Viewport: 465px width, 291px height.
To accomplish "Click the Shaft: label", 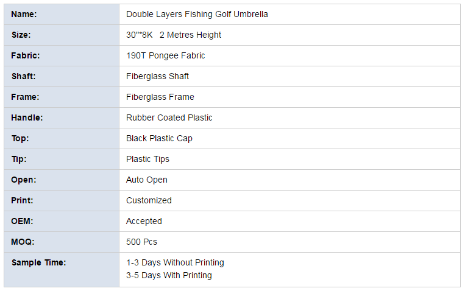I will [23, 77].
